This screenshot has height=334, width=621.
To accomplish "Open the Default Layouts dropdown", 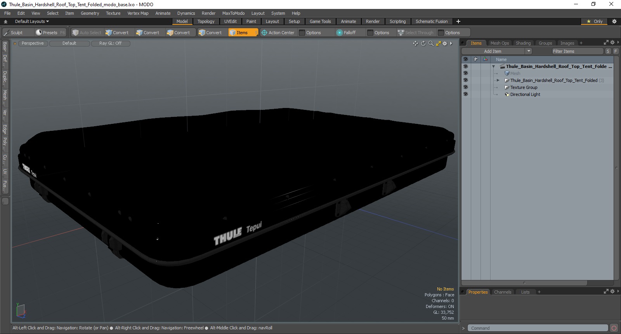I will pyautogui.click(x=32, y=21).
